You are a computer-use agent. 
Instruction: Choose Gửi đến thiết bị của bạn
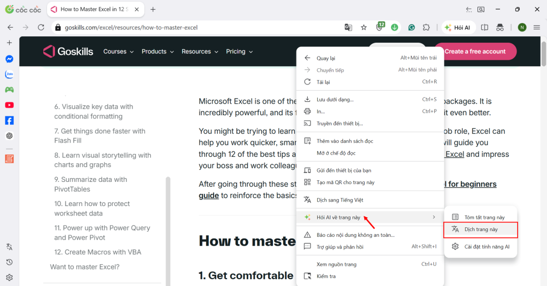pyautogui.click(x=370, y=170)
